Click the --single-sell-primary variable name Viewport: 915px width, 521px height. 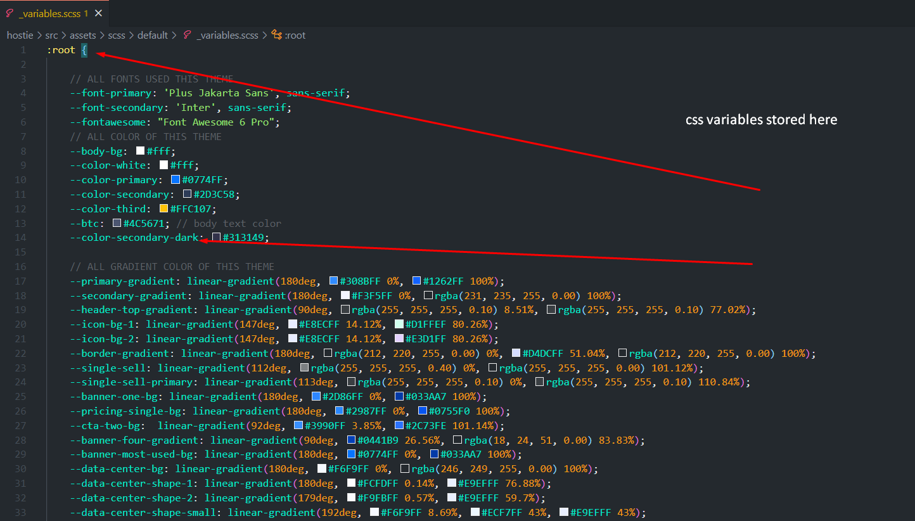point(131,382)
